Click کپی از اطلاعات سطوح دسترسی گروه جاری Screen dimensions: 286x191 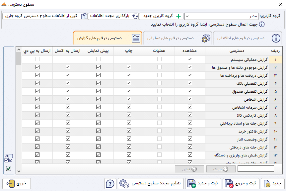[x=45, y=16]
